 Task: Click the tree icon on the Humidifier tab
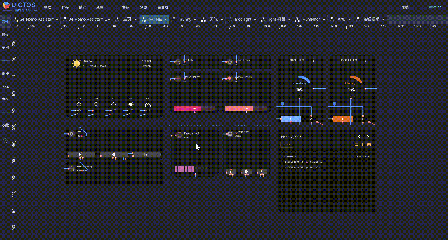click(x=297, y=20)
